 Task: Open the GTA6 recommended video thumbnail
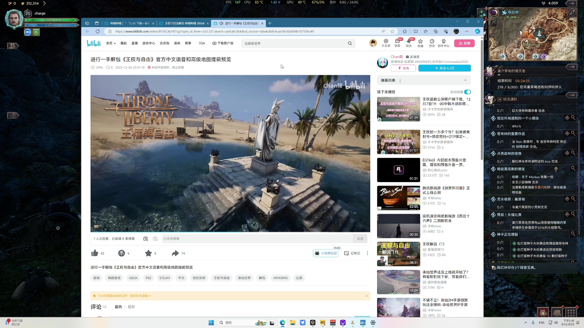398,170
